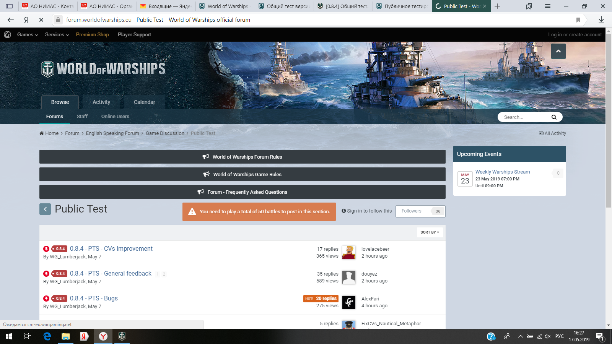612x344 pixels.
Task: Open douyez's avatar
Action: pyautogui.click(x=349, y=277)
